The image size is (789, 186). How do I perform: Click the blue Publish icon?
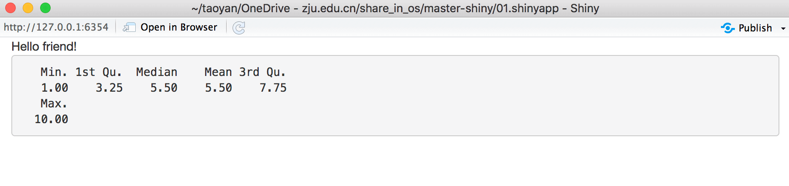(x=727, y=28)
